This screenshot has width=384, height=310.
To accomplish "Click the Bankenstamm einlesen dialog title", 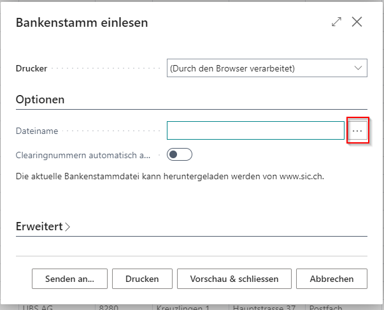I will pyautogui.click(x=82, y=23).
